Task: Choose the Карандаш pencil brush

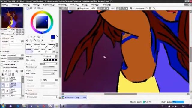Action: click(x=29, y=46)
